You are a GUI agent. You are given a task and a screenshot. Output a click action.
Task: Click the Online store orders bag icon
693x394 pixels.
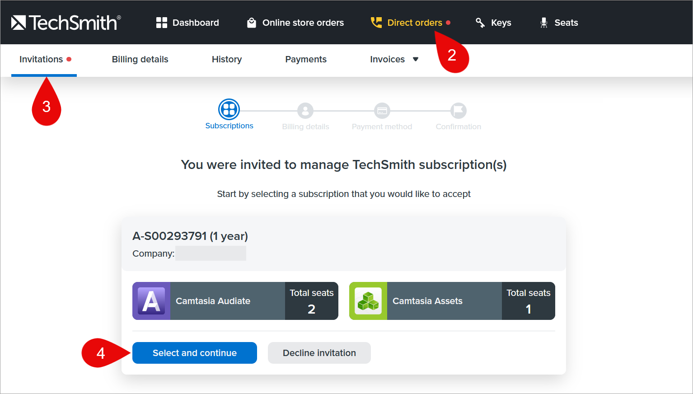click(x=252, y=23)
